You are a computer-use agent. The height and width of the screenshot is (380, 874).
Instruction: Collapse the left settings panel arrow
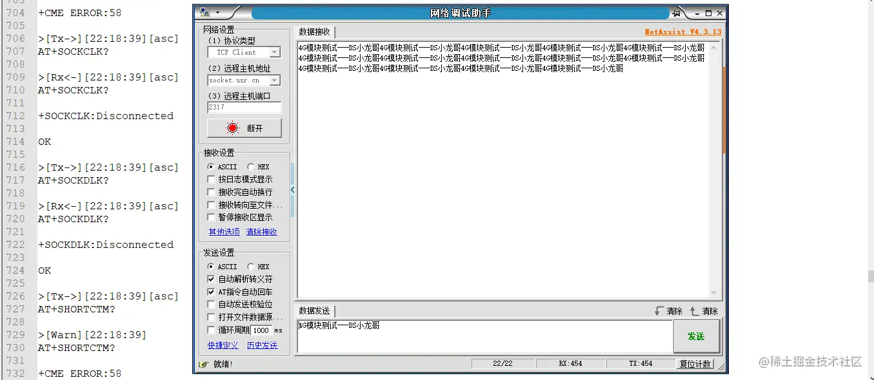pyautogui.click(x=292, y=190)
